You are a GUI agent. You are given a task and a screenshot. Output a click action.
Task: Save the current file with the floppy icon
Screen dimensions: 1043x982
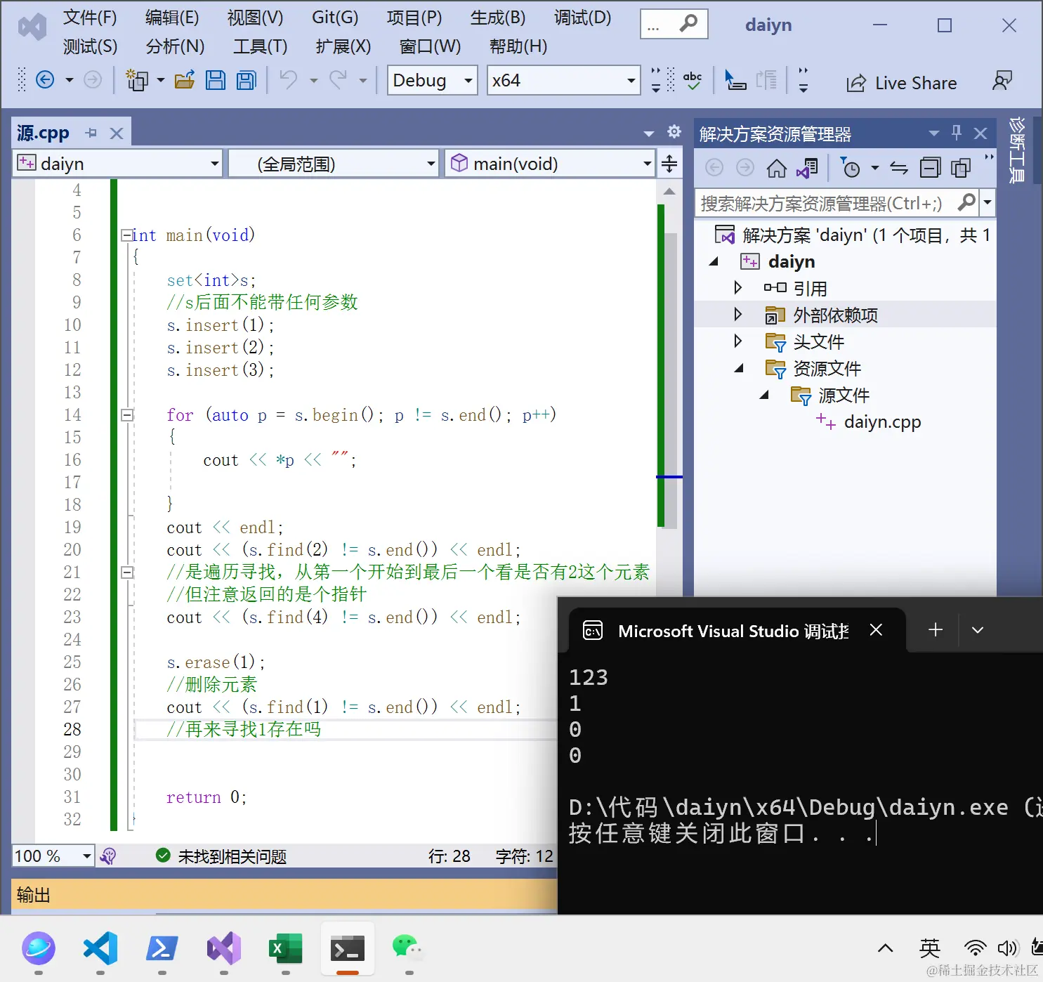[216, 80]
